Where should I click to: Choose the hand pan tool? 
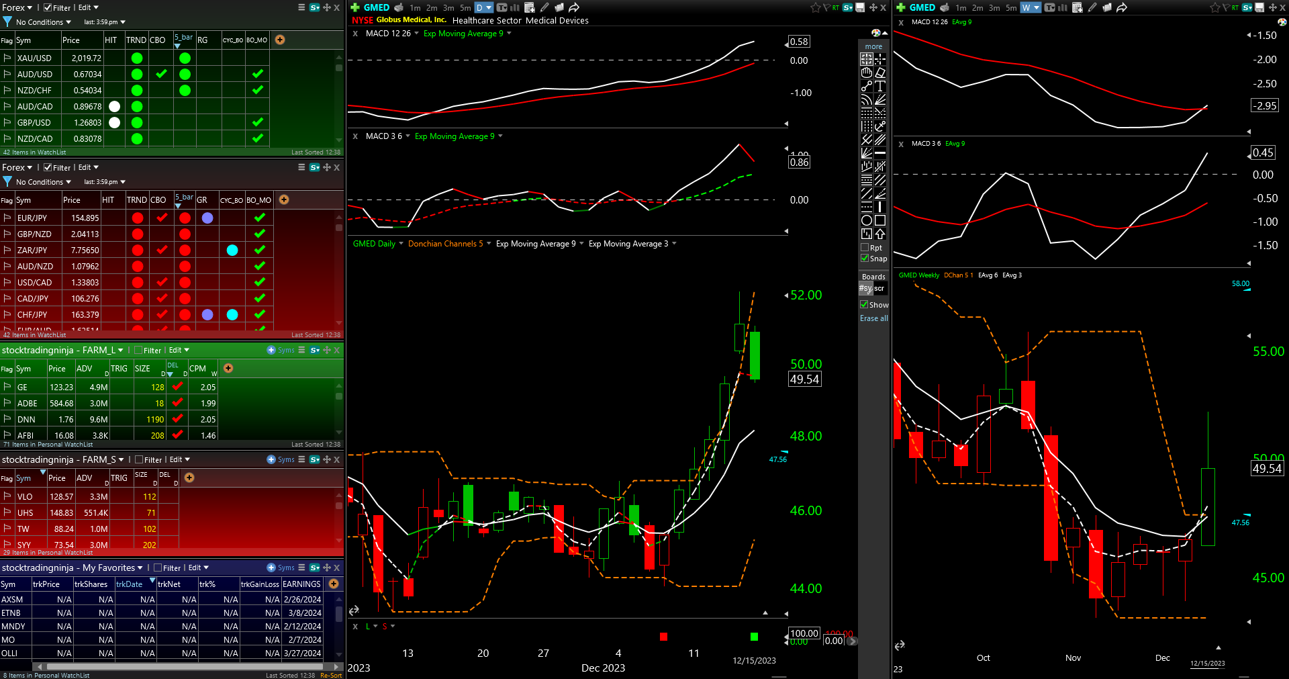tap(867, 73)
